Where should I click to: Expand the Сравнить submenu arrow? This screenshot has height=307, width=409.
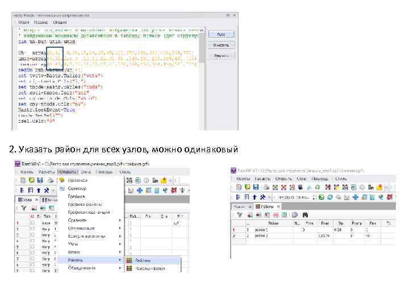(120, 220)
